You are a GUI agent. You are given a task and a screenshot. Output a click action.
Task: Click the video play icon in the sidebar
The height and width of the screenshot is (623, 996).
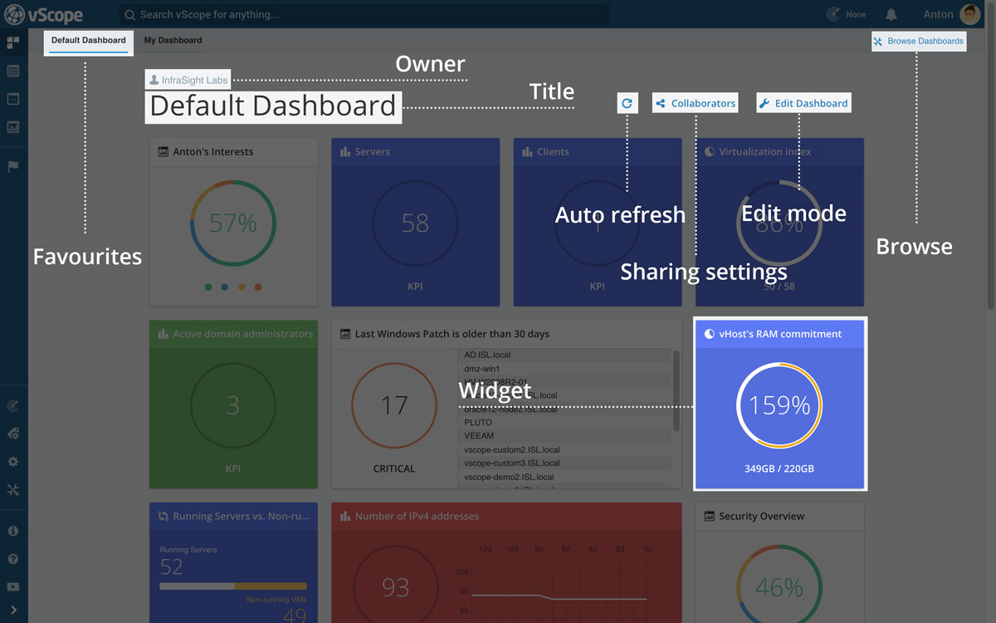coord(13,587)
